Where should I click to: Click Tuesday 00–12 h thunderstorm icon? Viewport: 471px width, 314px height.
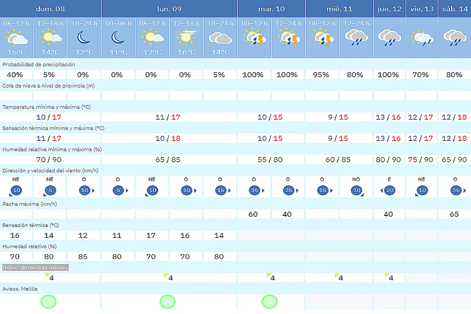coord(254,38)
